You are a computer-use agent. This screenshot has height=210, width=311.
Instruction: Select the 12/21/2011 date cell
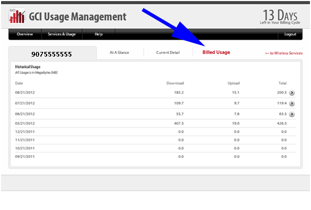25,132
